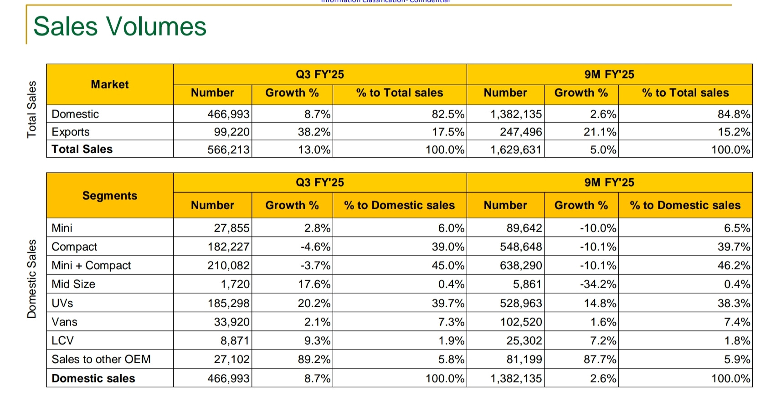Click the 'UVs' row label

[x=62, y=303]
